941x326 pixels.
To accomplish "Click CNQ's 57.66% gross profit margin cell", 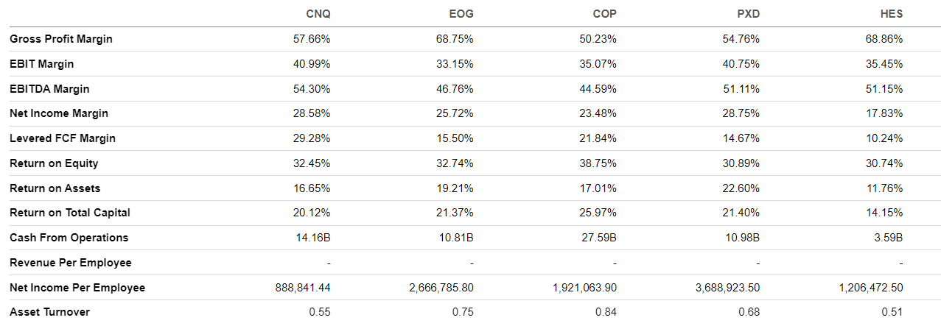I will [312, 39].
